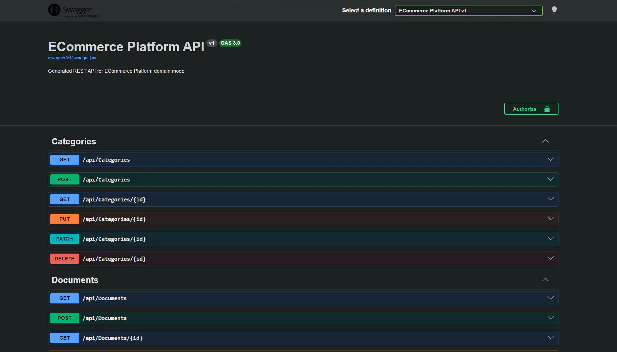Image resolution: width=617 pixels, height=352 pixels.
Task: Toggle theme with the lightbulb icon
Action: pos(554,10)
